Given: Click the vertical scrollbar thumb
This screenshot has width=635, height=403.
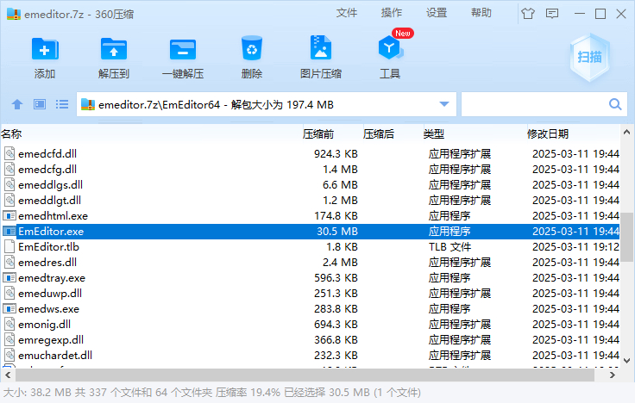Looking at the screenshot, I should 627,237.
